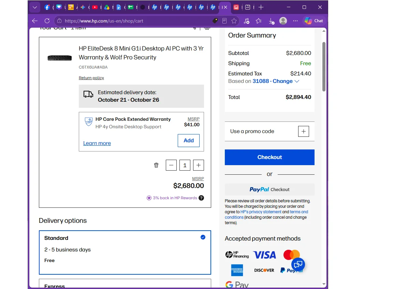
Task: Open favorites list icon
Action: coord(259,21)
